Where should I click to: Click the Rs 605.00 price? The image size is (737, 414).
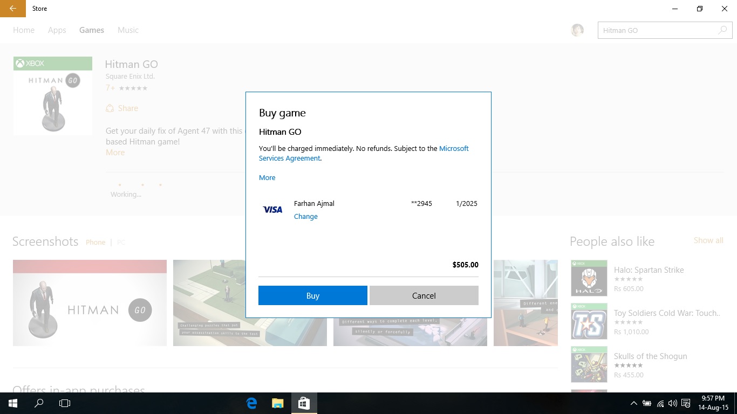point(629,289)
